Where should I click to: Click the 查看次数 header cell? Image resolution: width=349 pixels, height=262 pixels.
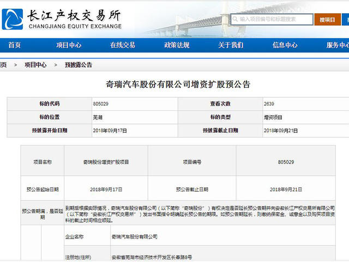point(220,104)
